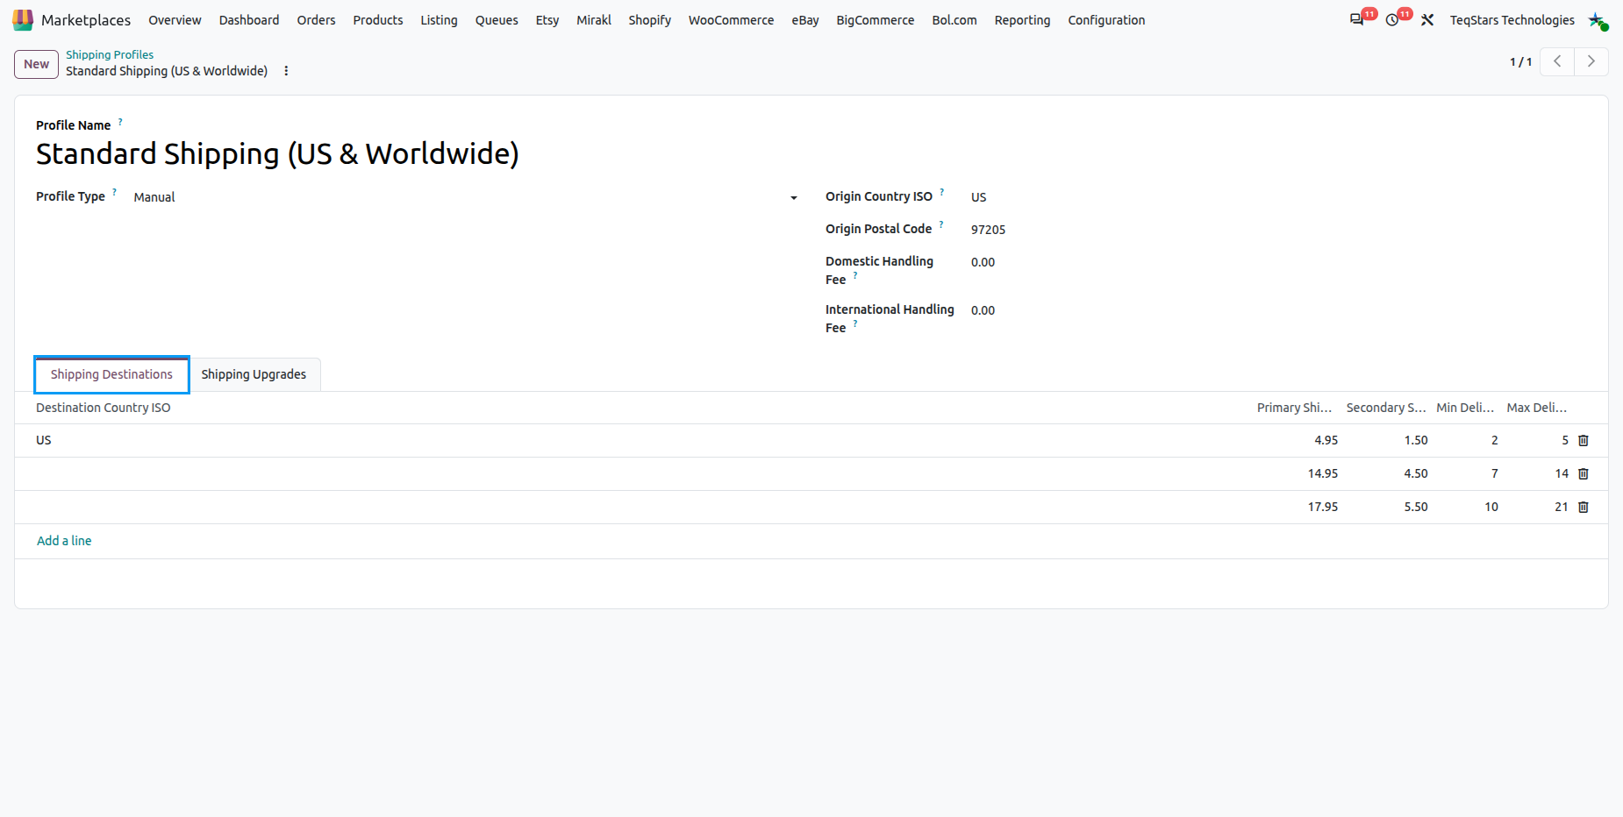This screenshot has height=817, width=1623.
Task: Sort by Destination Country ISO column
Action: tap(104, 408)
